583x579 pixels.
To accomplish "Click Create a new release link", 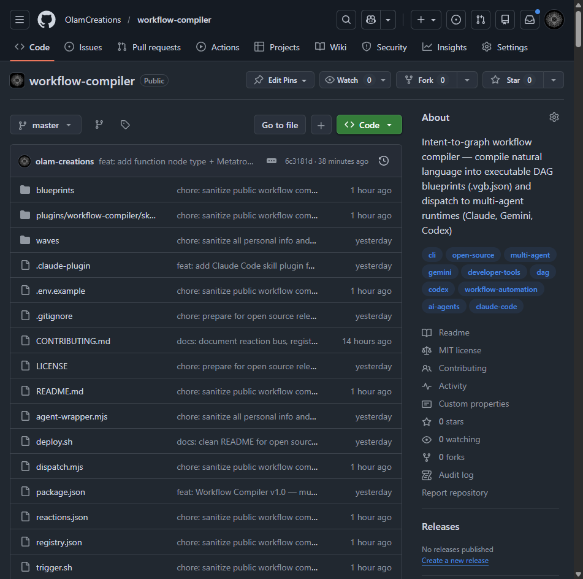I will tap(455, 561).
